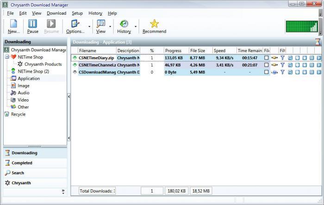Select NETime Shop (2) tree item
Image resolution: width=324 pixels, height=205 pixels.
click(x=33, y=72)
